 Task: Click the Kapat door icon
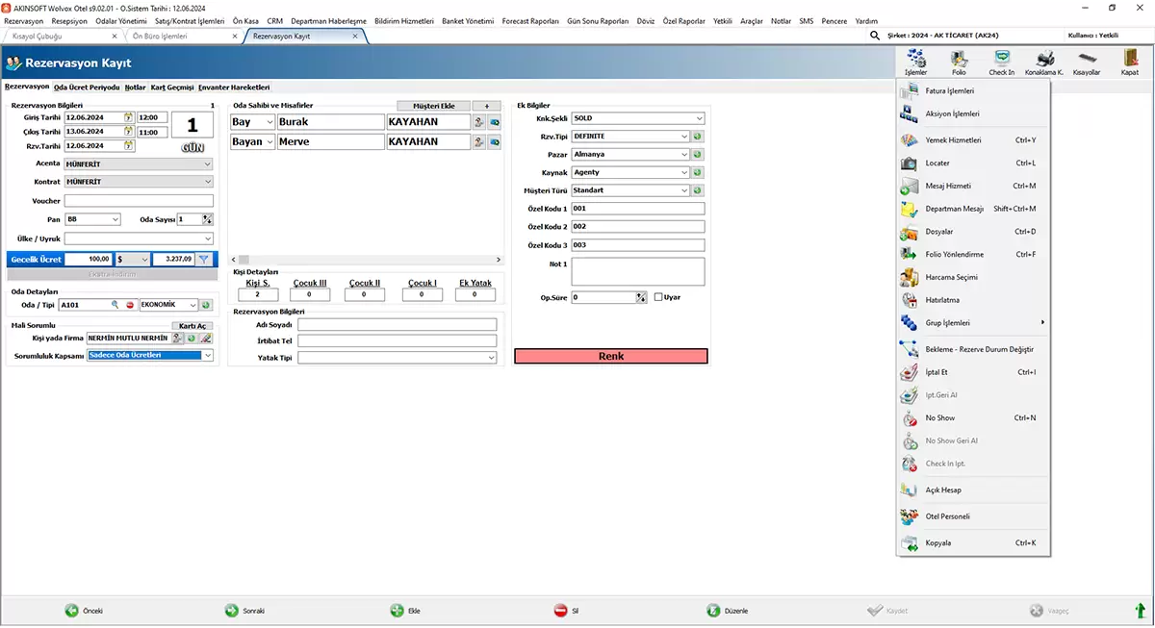pos(1129,61)
